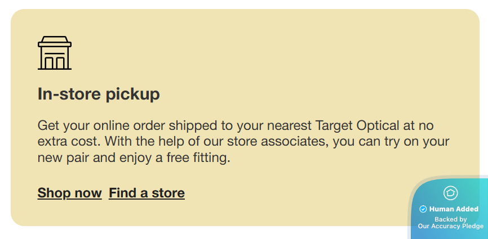Viewport: 488px width, 239px height.
Task: Open the Shop now link
Action: [69, 193]
